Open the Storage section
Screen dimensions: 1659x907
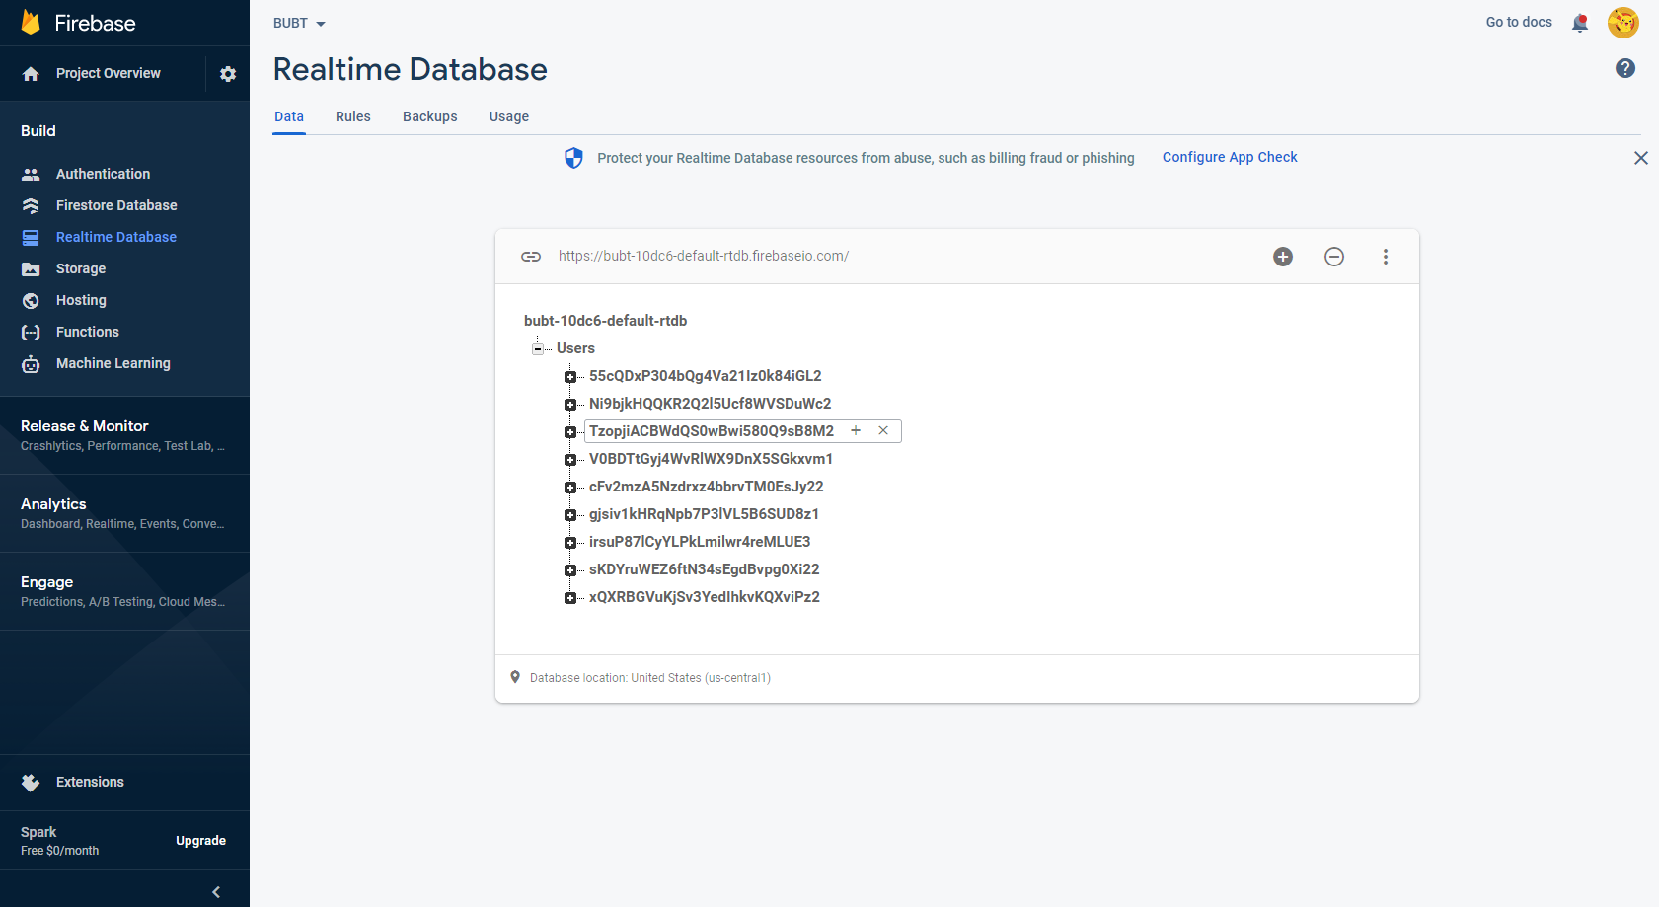click(x=81, y=268)
